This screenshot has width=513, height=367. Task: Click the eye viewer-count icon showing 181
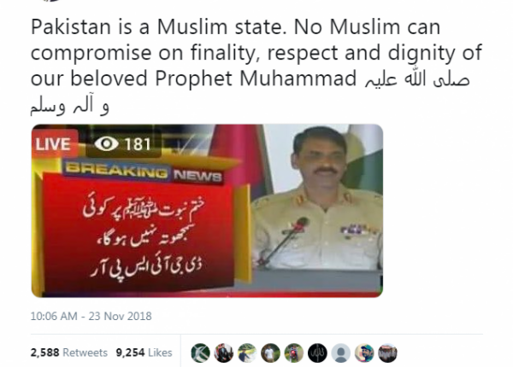pos(106,143)
